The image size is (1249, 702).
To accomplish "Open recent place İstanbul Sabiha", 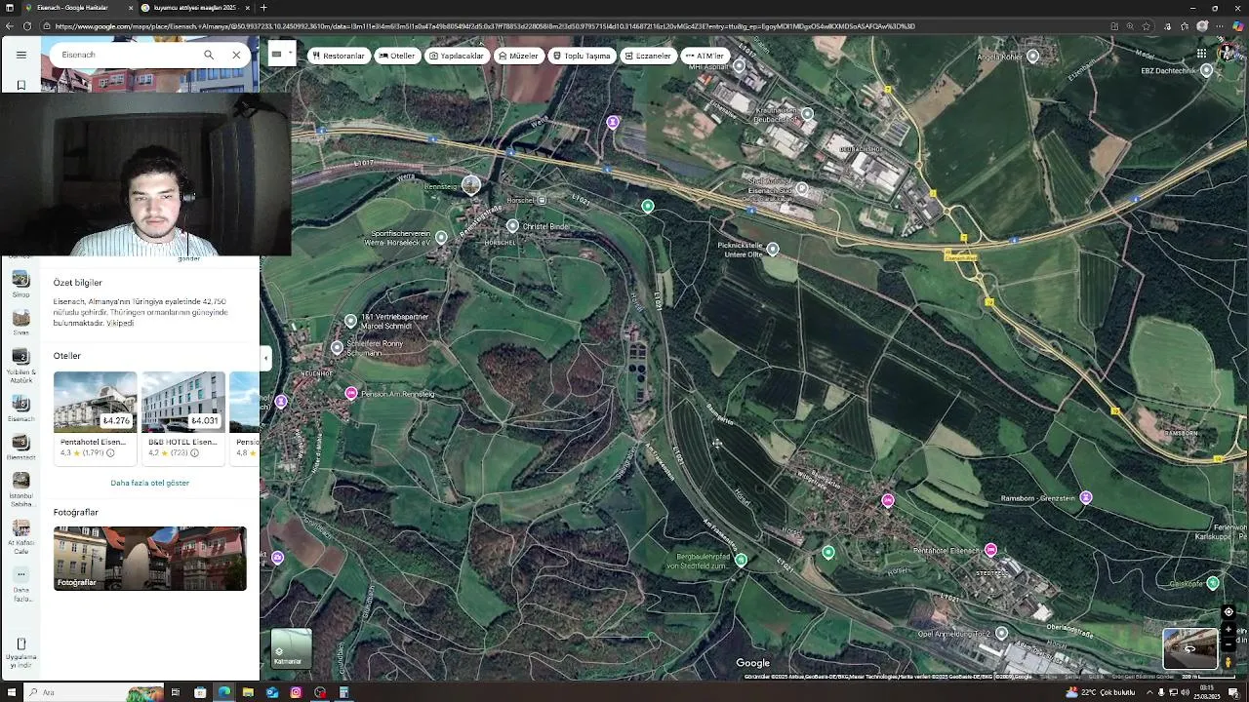I will coord(20,489).
